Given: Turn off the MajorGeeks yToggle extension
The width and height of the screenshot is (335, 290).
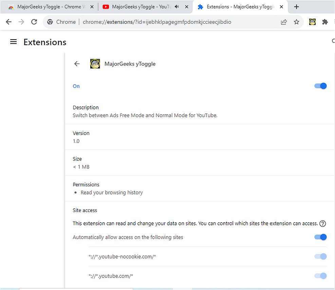Looking at the screenshot, I should click(320, 86).
